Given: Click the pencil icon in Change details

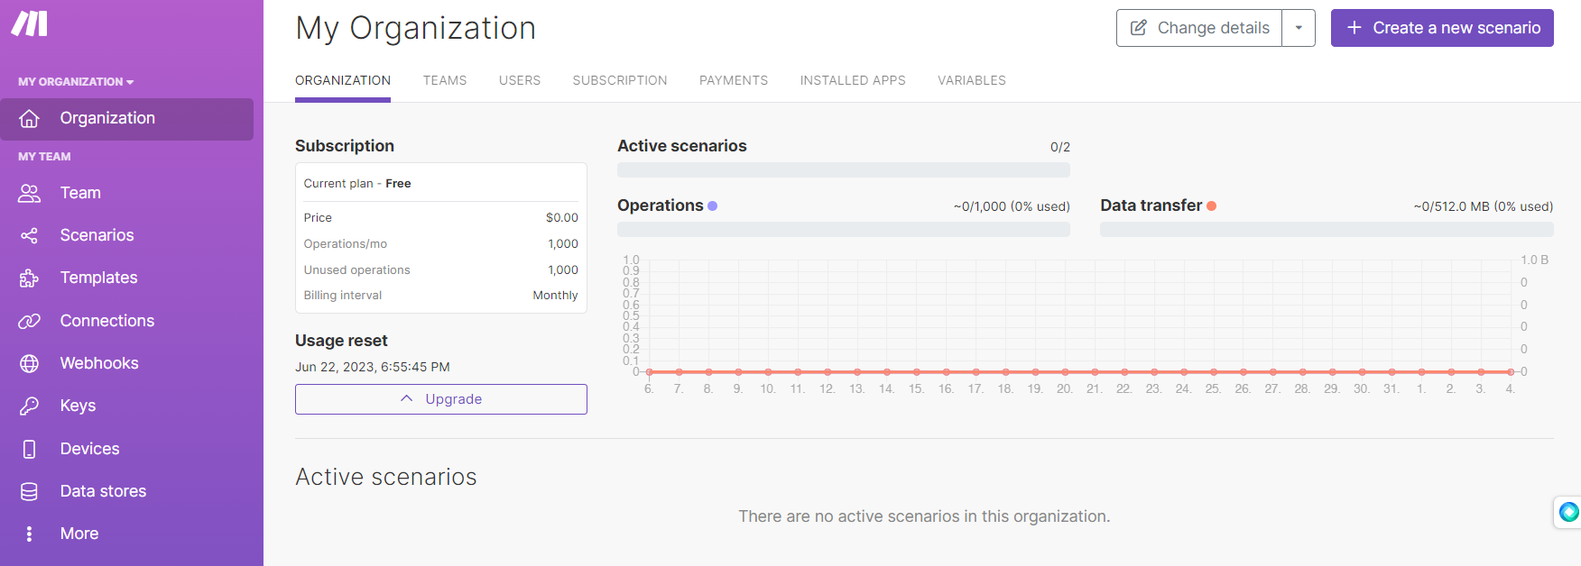Looking at the screenshot, I should [x=1139, y=28].
